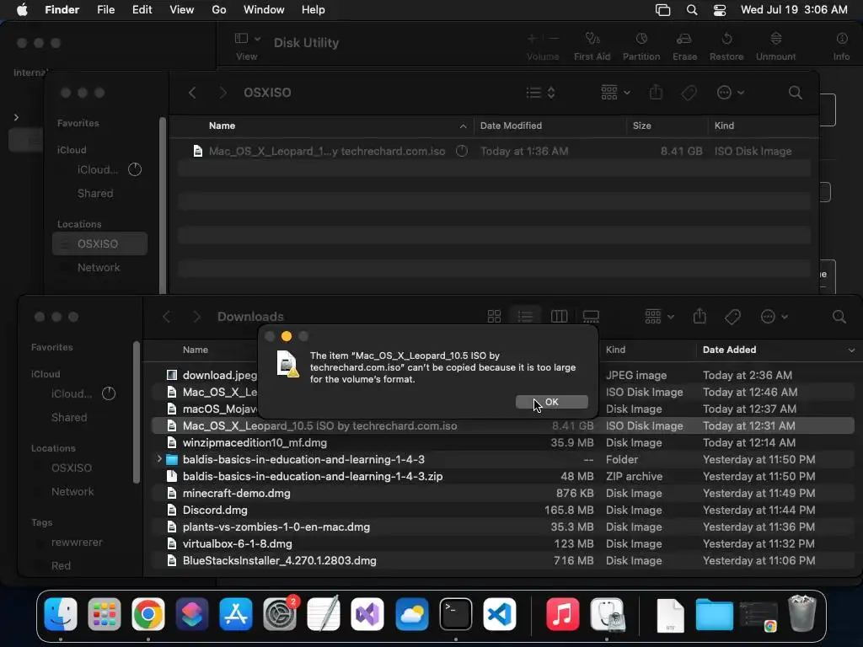Select Discord.dmg file
The height and width of the screenshot is (647, 863).
point(503,510)
